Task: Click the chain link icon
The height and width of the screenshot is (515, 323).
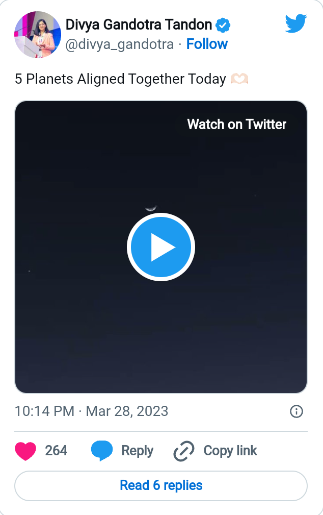Action: (183, 451)
